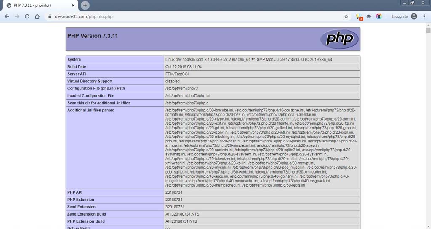Screen dimensions: 431x229
Task: Minimize the browser window
Action: (x=404, y=3)
